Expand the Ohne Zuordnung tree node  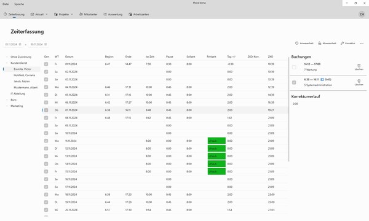point(7,57)
